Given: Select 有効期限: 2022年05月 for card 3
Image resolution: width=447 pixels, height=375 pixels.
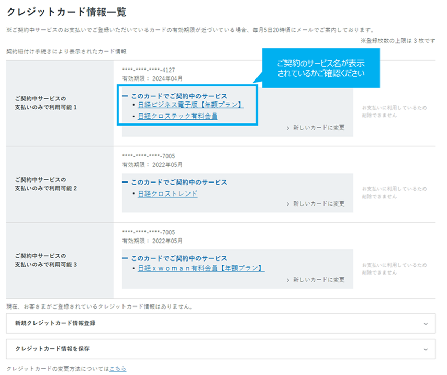Looking at the screenshot, I should point(152,241).
